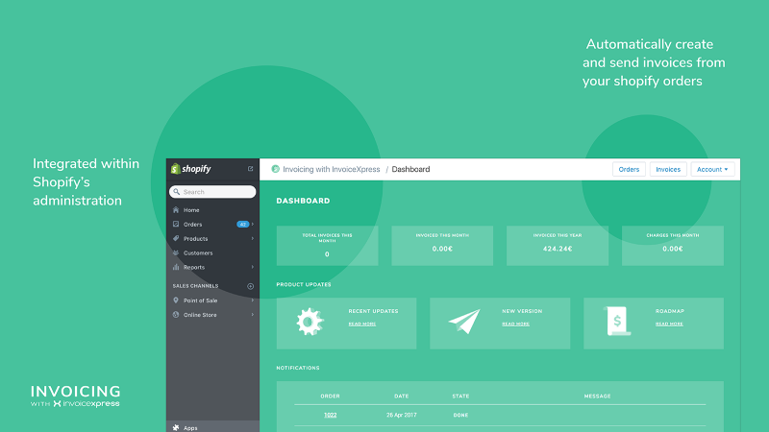Viewport: 769px width, 432px height.
Task: Click the Apps puzzle icon
Action: coord(176,427)
